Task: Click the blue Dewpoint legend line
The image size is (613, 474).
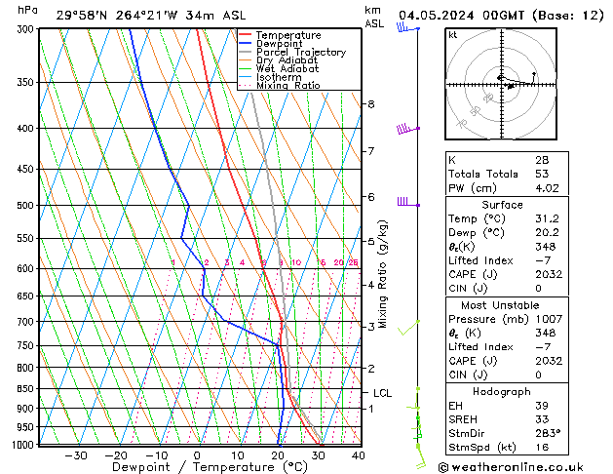Action: (245, 44)
